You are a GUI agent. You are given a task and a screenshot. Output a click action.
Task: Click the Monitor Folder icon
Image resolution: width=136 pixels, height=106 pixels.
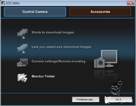22,78
